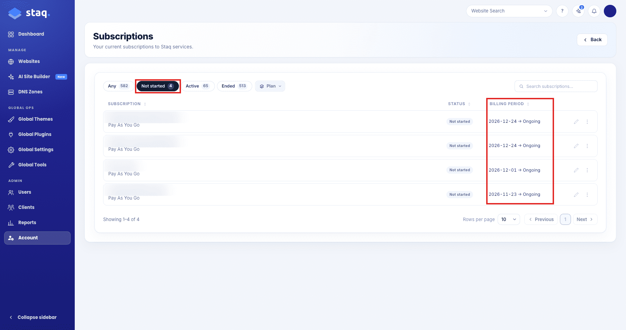Show Ended subscriptions tab
Viewport: 626px width, 330px height.
click(x=234, y=86)
